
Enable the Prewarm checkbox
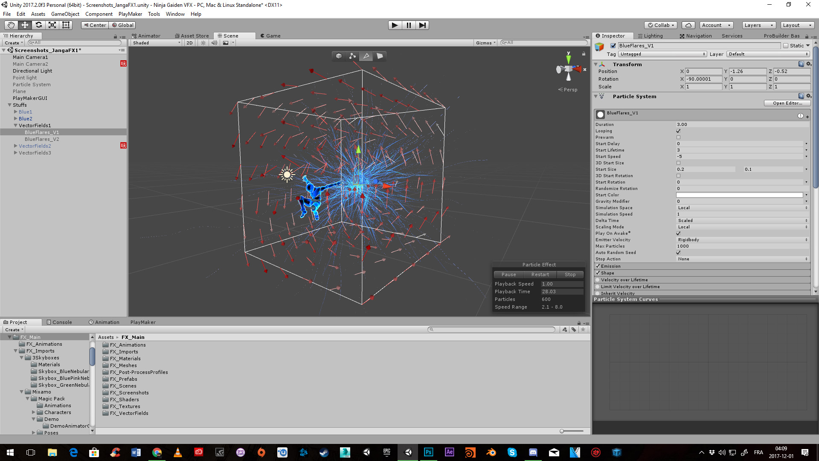tap(678, 137)
